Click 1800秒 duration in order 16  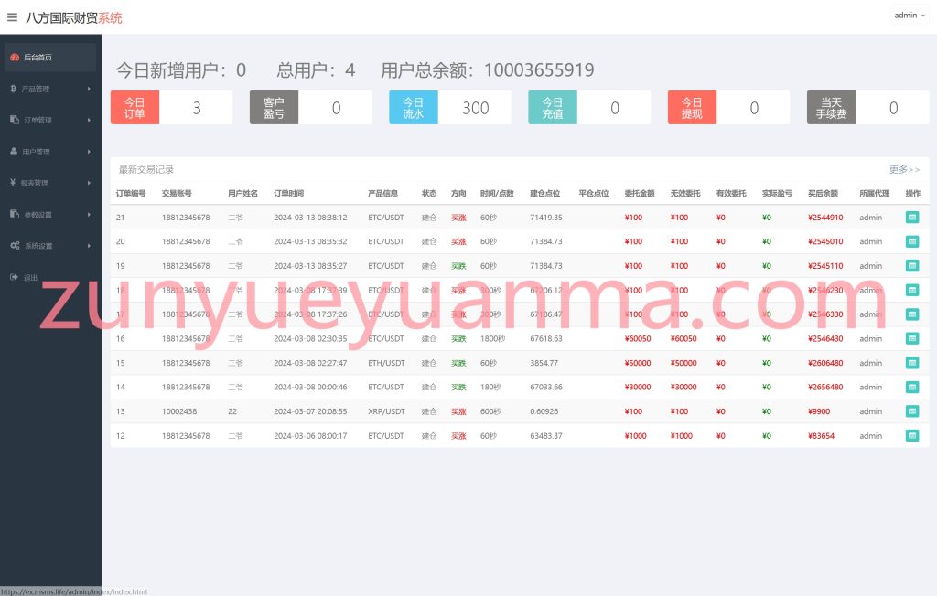click(493, 338)
